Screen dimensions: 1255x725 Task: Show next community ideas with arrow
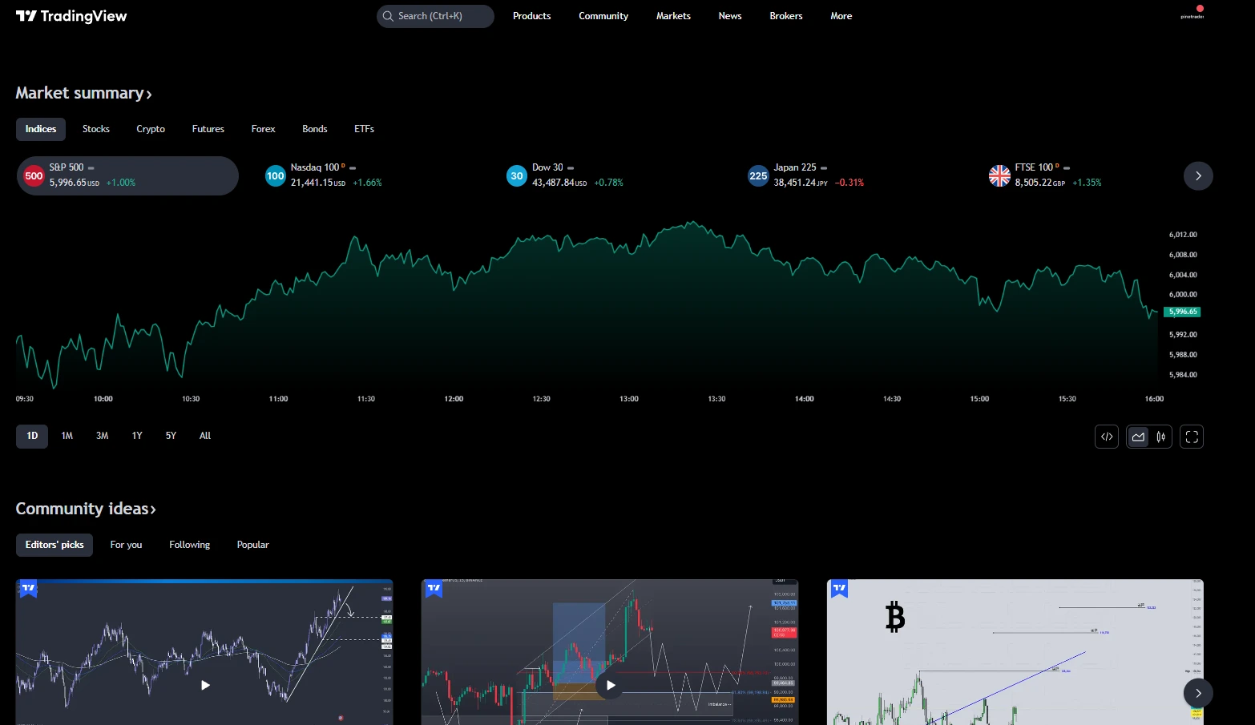point(1198,693)
